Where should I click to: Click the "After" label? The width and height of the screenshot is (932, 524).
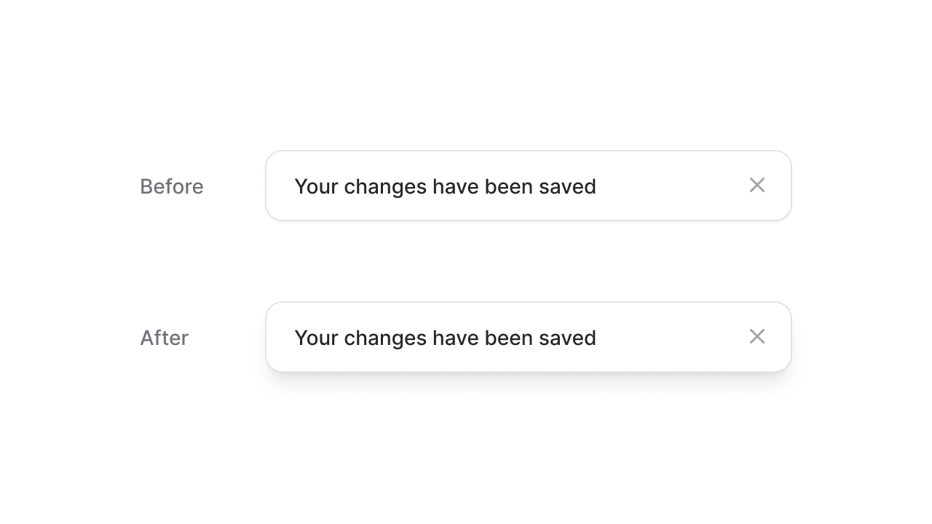coord(165,338)
